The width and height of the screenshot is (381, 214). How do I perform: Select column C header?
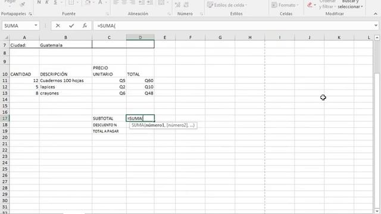coord(109,37)
